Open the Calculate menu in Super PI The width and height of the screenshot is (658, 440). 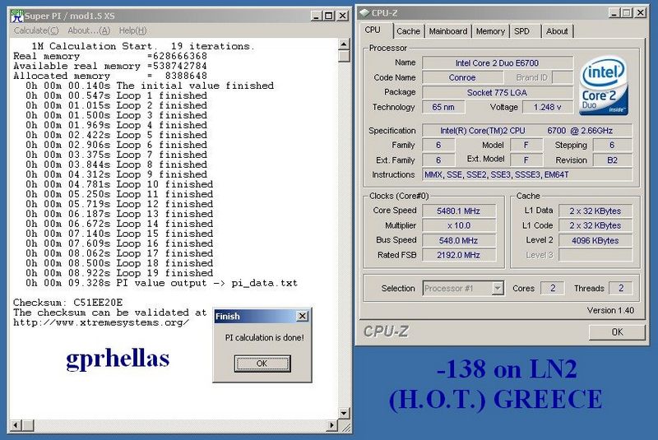click(x=36, y=30)
